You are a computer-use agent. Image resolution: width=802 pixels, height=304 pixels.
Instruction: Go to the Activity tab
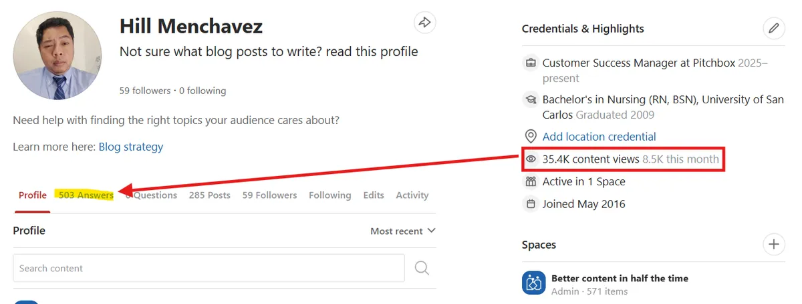(x=412, y=195)
